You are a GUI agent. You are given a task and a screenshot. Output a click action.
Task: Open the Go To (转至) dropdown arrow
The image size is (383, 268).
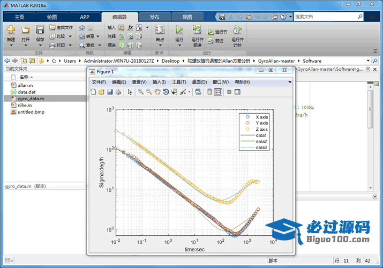[98, 36]
